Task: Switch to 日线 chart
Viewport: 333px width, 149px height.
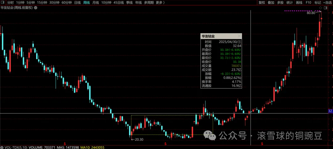Action: tap(77, 2)
